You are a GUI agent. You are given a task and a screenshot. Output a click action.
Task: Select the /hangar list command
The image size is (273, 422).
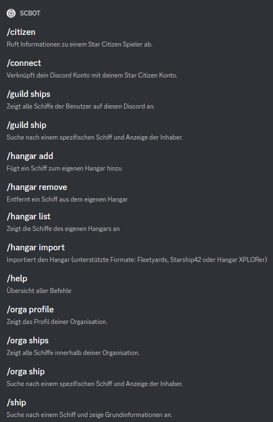click(29, 217)
